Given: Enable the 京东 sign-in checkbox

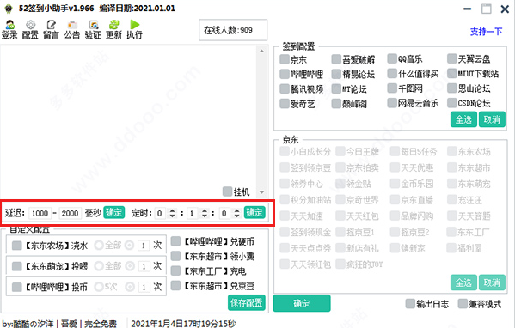Looking at the screenshot, I should coord(284,59).
